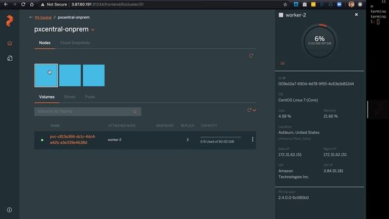Switch to the Nodes tab
This screenshot has width=389, height=219.
tap(44, 43)
